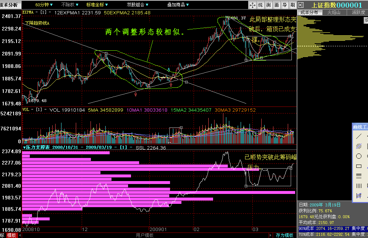The width and height of the screenshot is (368, 238).
Task: Open the 双股组合 dropdown
Action: pos(138,5)
